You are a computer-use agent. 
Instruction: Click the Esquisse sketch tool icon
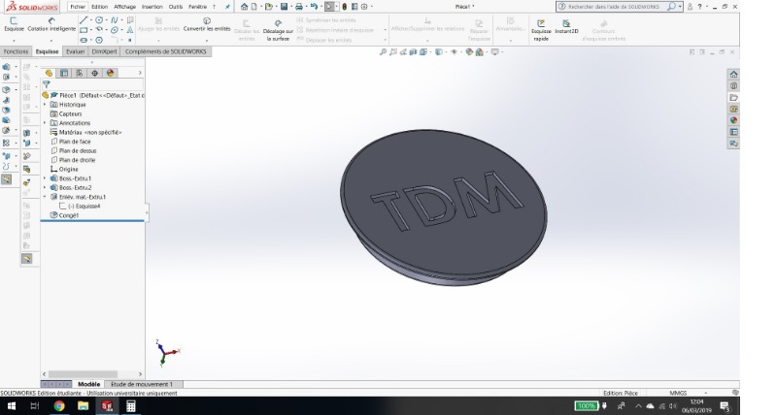tap(13, 25)
